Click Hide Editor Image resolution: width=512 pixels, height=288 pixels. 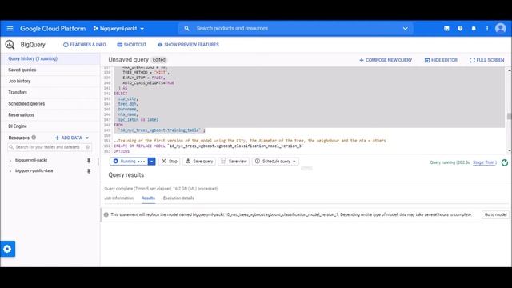(441, 60)
